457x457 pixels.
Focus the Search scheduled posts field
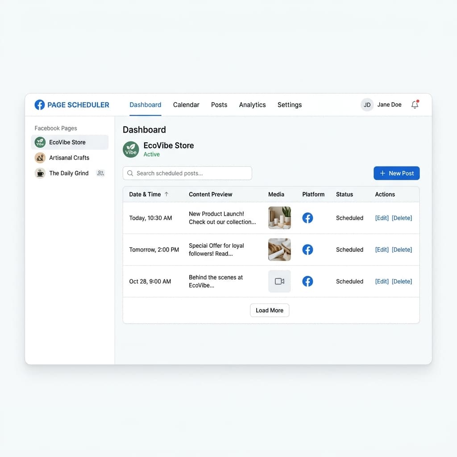pos(187,173)
